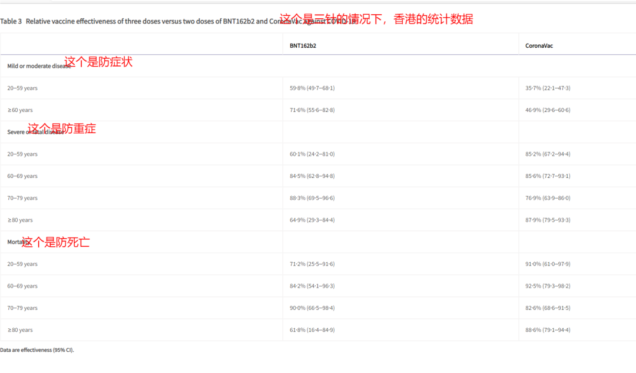636x373 pixels.
Task: Select the CoronaVac column header
Action: pos(539,45)
